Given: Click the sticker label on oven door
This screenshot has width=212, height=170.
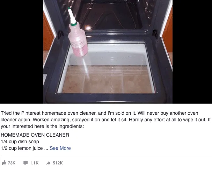Looking at the screenshot, I should 45,79.
